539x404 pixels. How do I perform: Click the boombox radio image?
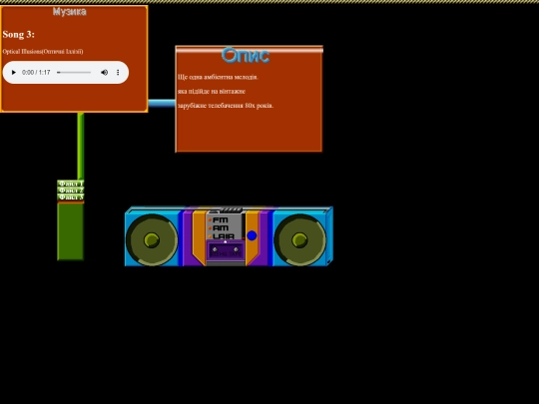click(229, 236)
